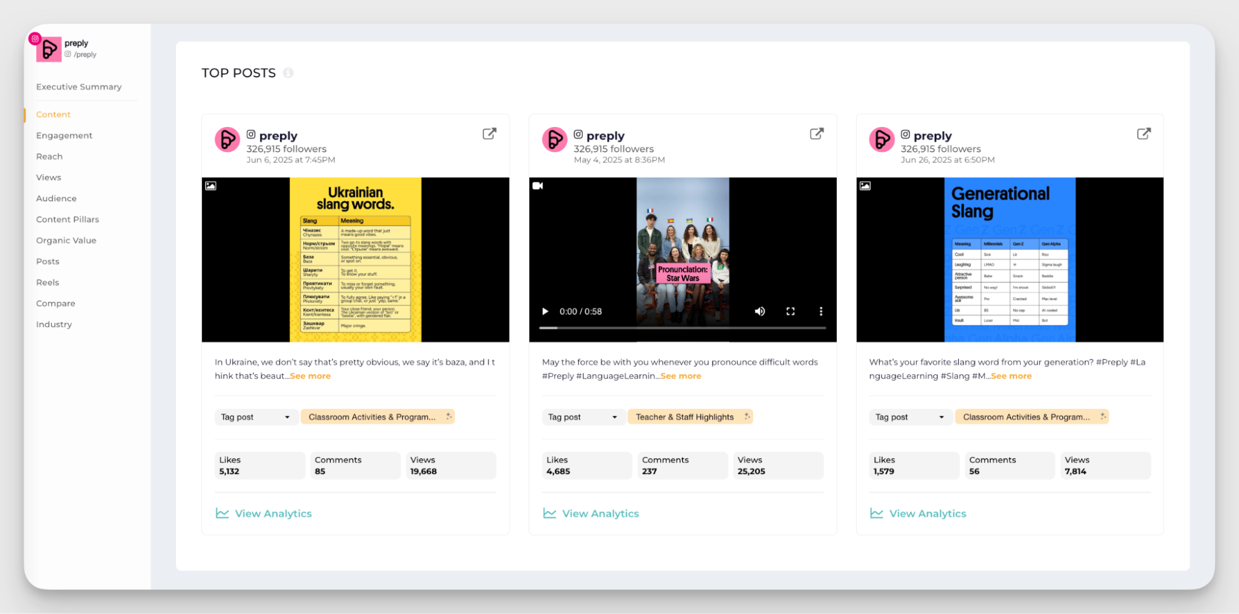Mute the Pronunciation Star Wars video
Image resolution: width=1239 pixels, height=614 pixels.
[x=760, y=311]
